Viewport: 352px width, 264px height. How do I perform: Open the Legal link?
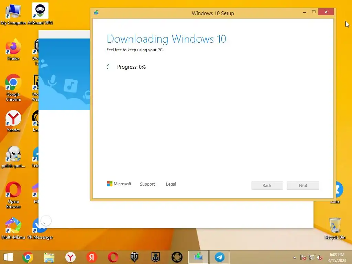pyautogui.click(x=171, y=184)
